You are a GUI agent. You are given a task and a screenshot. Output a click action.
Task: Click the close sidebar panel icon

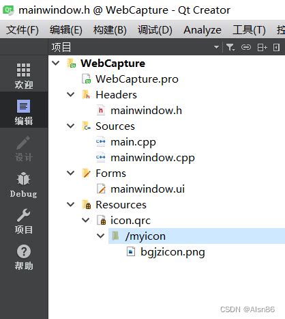pos(276,47)
